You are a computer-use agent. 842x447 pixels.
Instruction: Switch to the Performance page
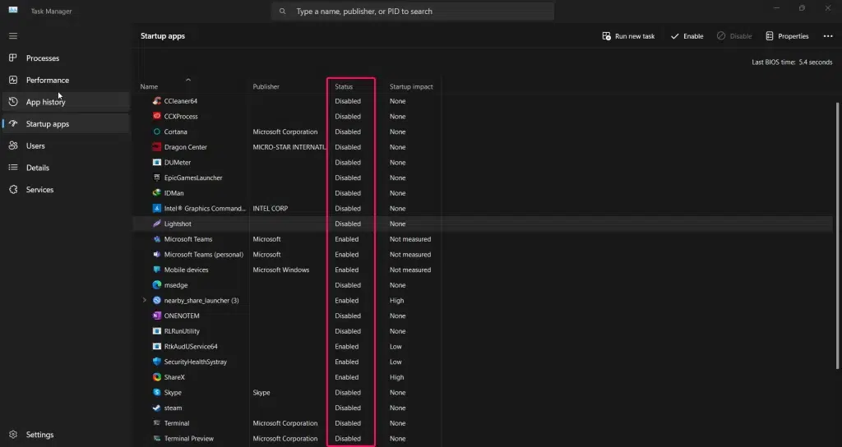(66, 80)
